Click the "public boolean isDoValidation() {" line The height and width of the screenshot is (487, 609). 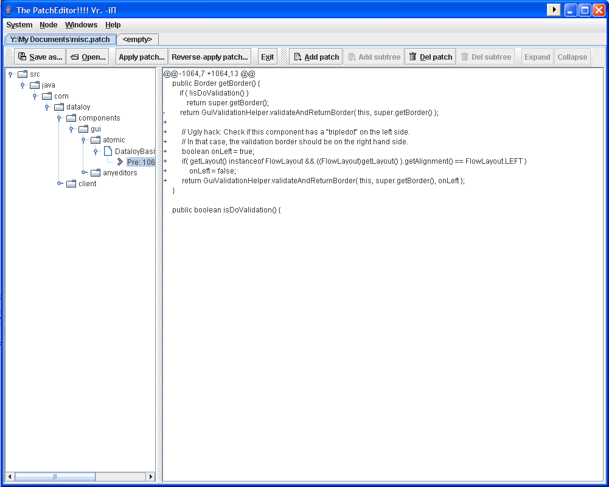(226, 209)
